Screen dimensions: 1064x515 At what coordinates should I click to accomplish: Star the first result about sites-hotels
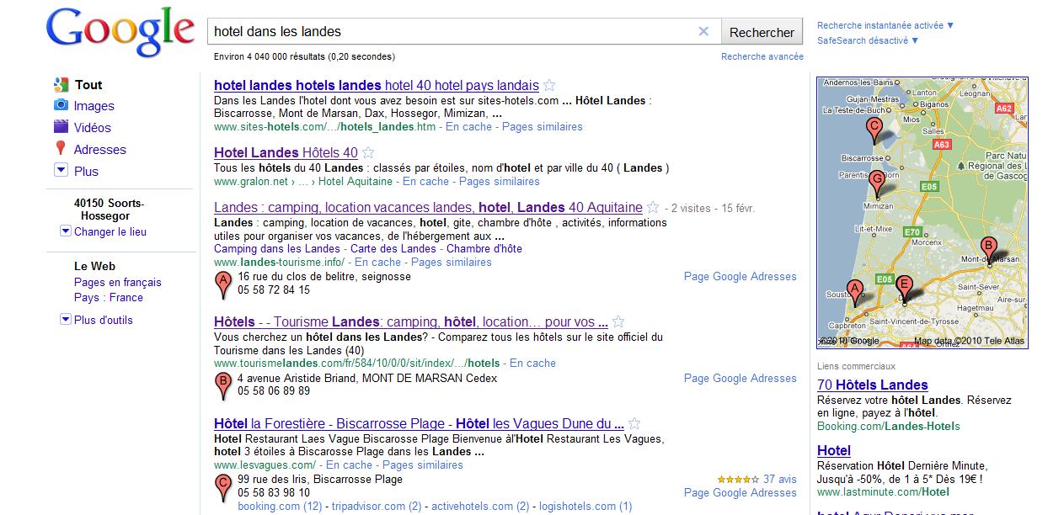pos(549,85)
